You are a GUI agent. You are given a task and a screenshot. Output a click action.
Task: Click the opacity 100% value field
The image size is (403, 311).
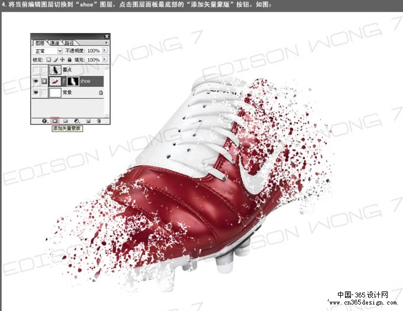point(94,51)
